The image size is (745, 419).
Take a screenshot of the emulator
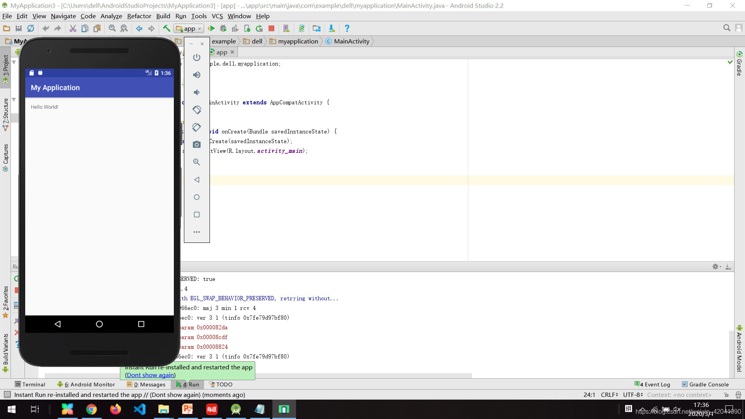pyautogui.click(x=197, y=144)
